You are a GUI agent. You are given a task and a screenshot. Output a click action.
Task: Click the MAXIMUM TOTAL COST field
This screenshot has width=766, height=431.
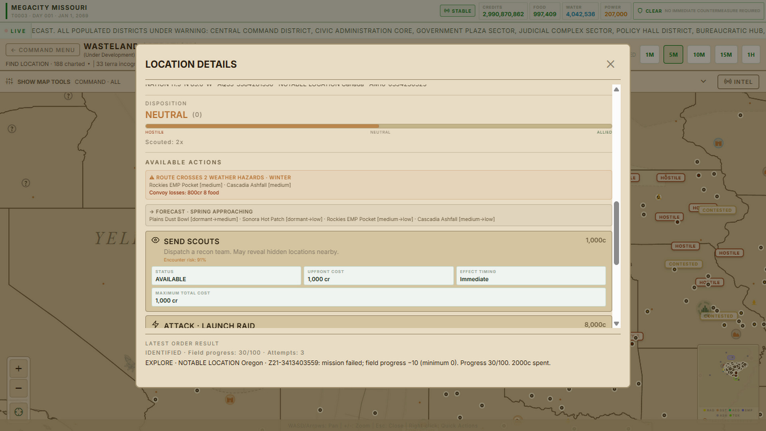[x=378, y=297]
